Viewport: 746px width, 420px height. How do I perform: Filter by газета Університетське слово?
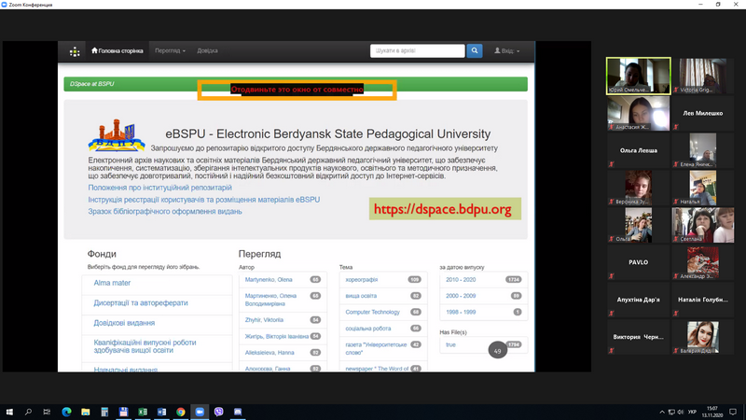click(x=376, y=348)
